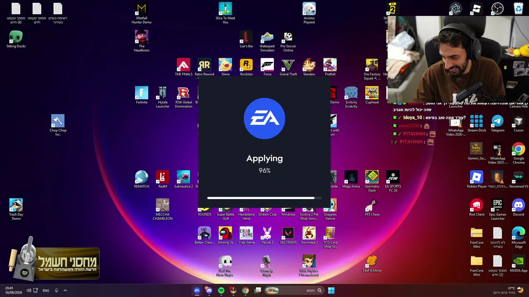Image resolution: width=529 pixels, height=297 pixels.
Task: Open the Aniimo Playtest icon
Action: tap(309, 13)
